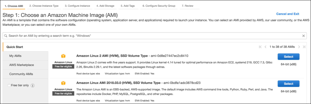Click 64-bit (x86) under AMI 2018.03.0 Select
Viewport: 311px width, 104px height.
pos(289,91)
